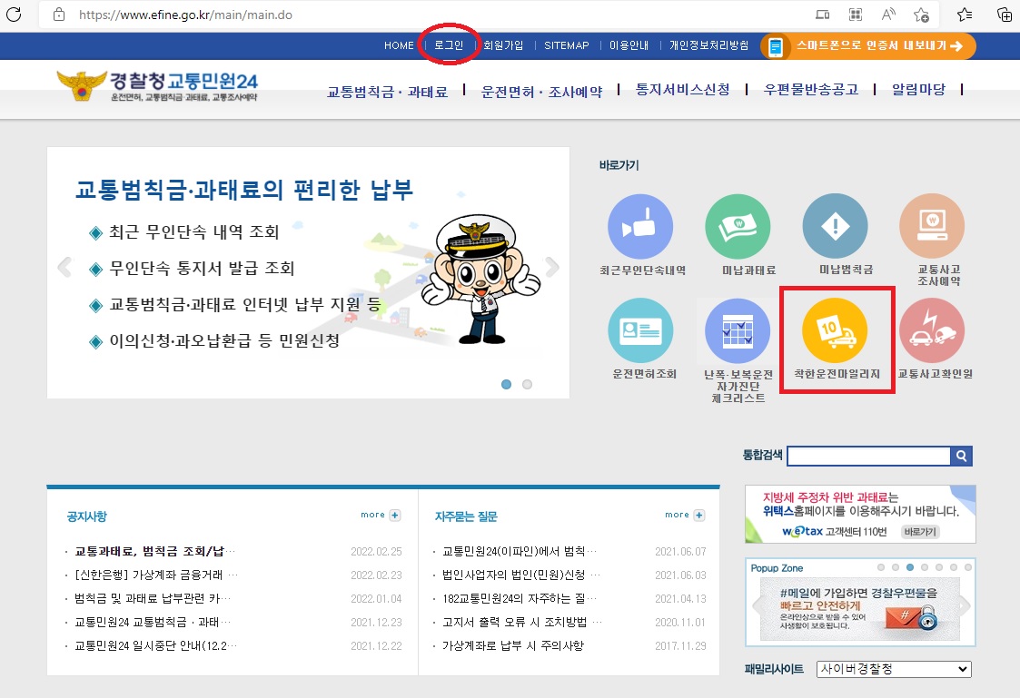1020x698 pixels.
Task: Click 스마트폰으로 인증서 내보내기 orange button
Action: 868,46
